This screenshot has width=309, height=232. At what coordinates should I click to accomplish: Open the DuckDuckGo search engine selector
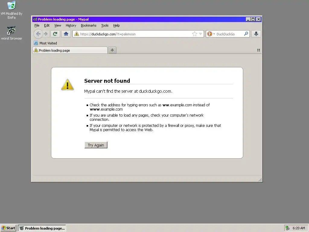coord(211,34)
